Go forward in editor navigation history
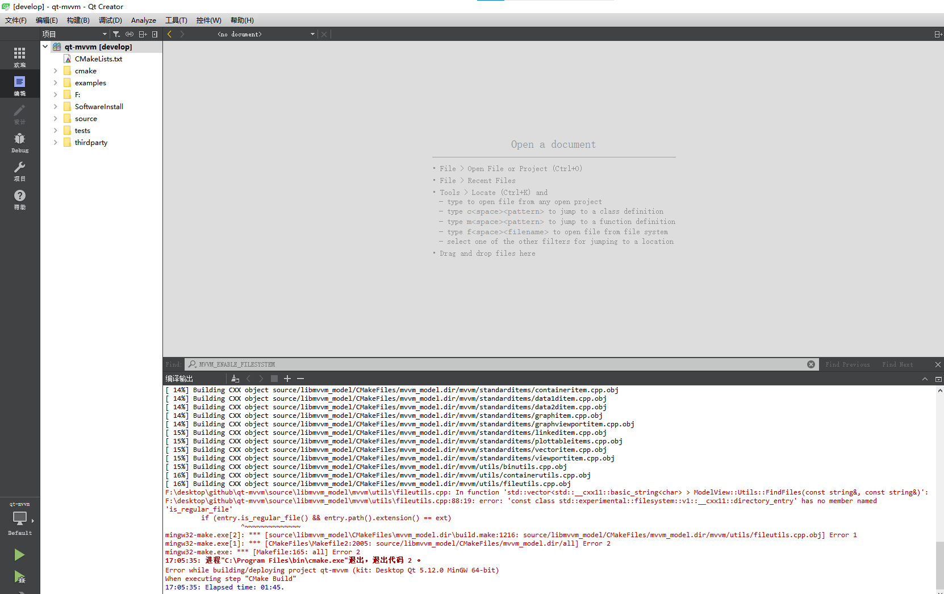The height and width of the screenshot is (594, 944). 182,34
